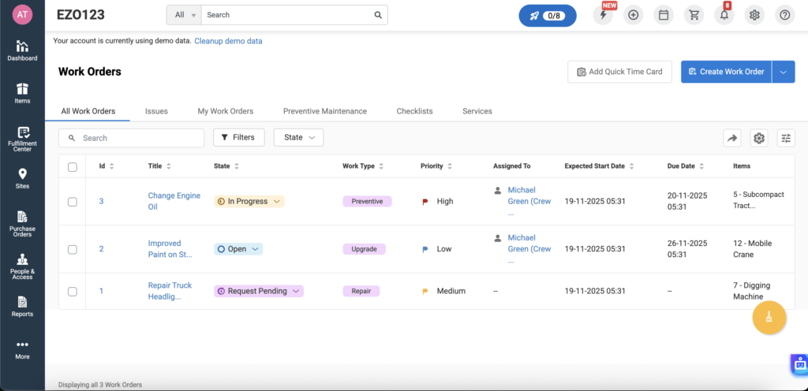Image resolution: width=808 pixels, height=391 pixels.
Task: Open the notifications bell
Action: pyautogui.click(x=724, y=15)
